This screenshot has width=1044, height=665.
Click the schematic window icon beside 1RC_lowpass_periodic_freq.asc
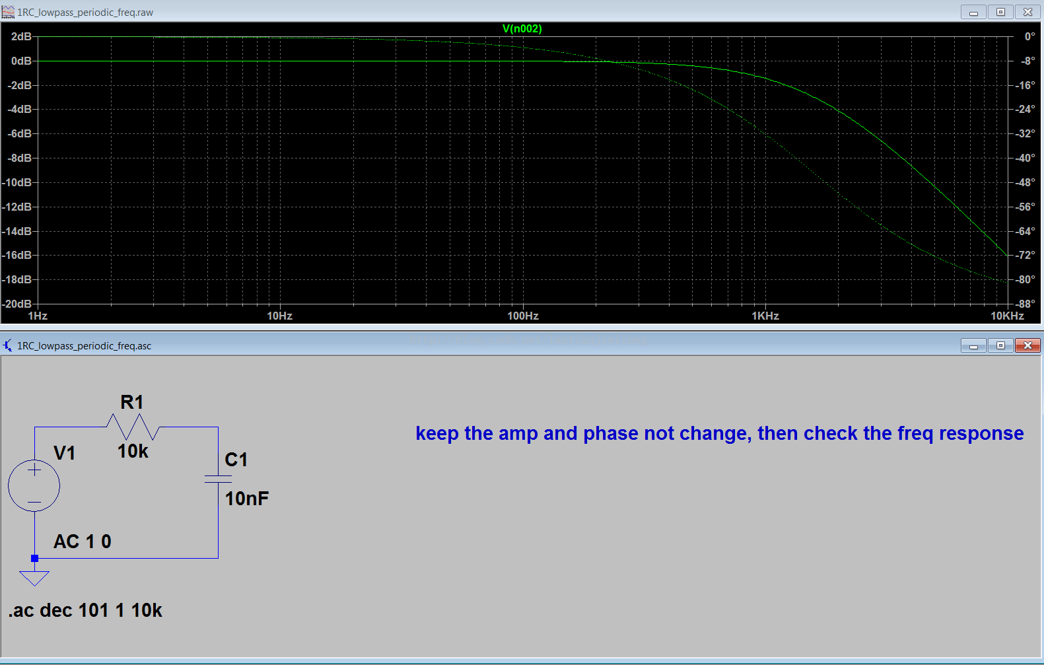(x=8, y=345)
